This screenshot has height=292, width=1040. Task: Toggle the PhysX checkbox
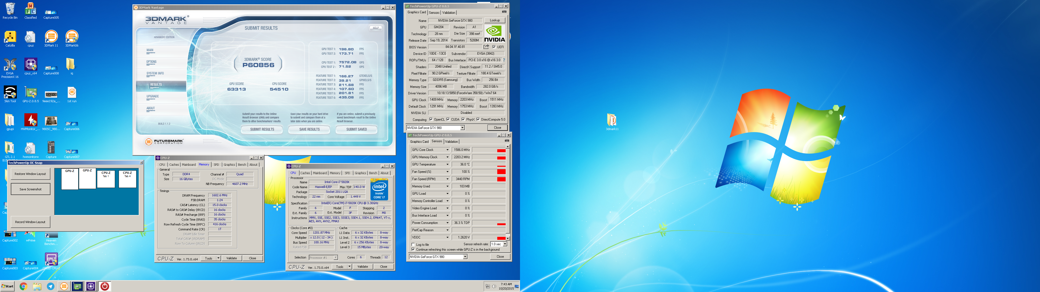(463, 120)
